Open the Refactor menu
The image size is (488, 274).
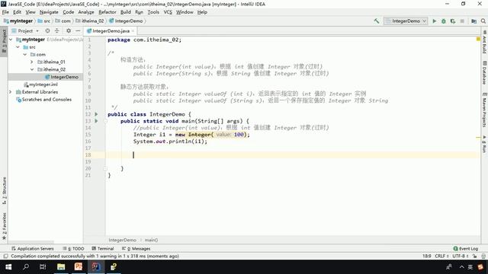coord(108,12)
